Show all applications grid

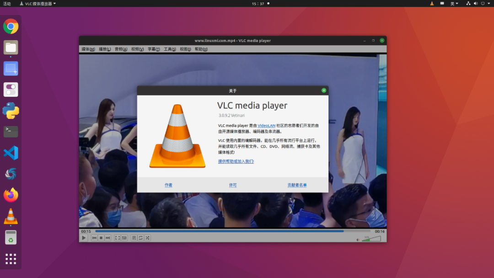[11, 259]
